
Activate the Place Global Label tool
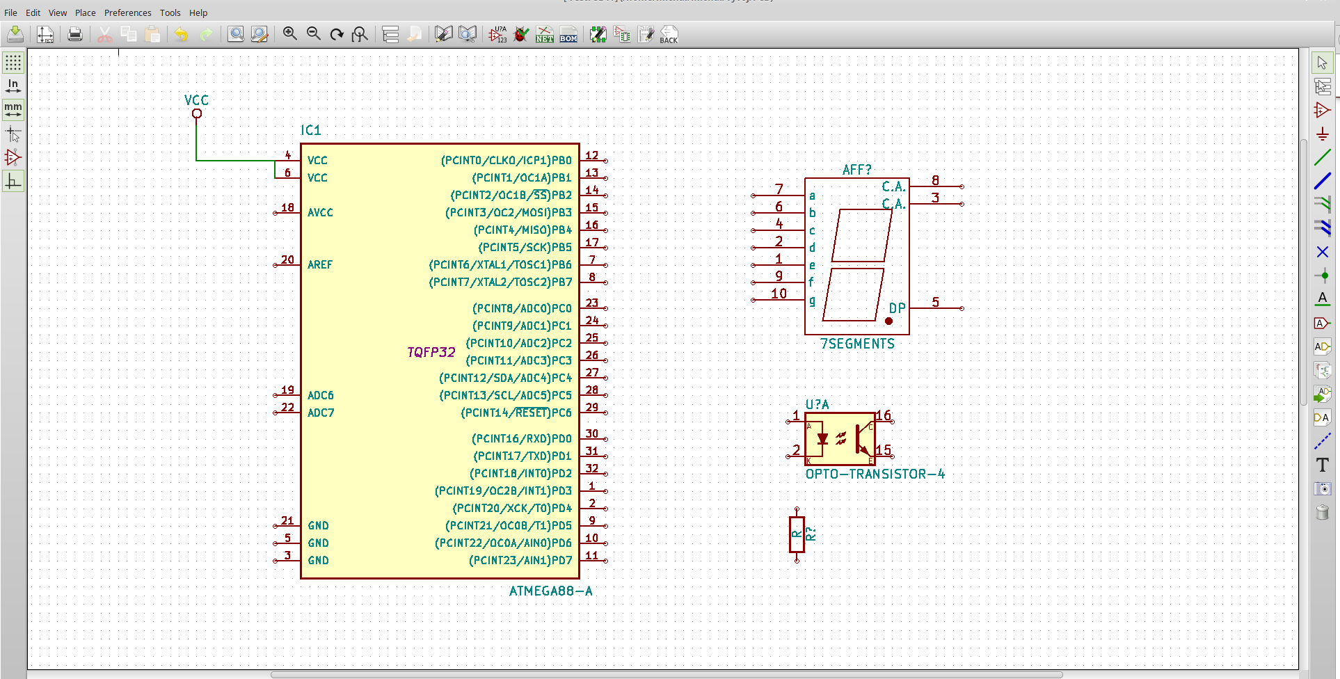pyautogui.click(x=1322, y=323)
